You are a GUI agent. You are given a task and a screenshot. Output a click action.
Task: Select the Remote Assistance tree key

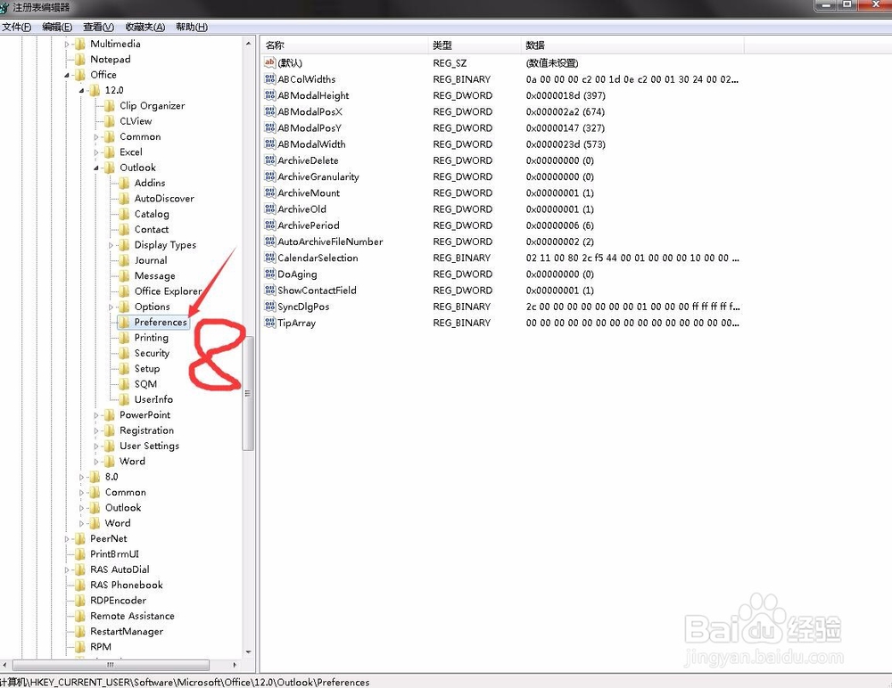[132, 616]
